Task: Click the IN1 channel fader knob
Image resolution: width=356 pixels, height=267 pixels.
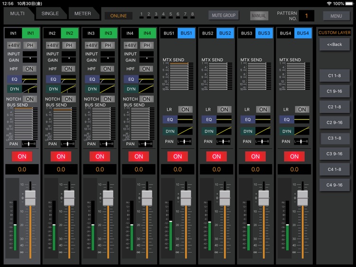Action: (x=30, y=198)
